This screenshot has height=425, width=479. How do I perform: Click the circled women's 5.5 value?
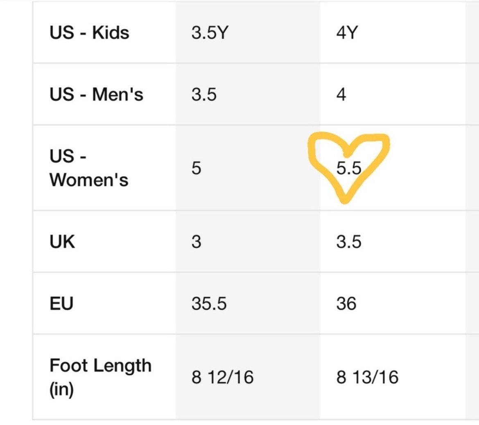(x=349, y=168)
